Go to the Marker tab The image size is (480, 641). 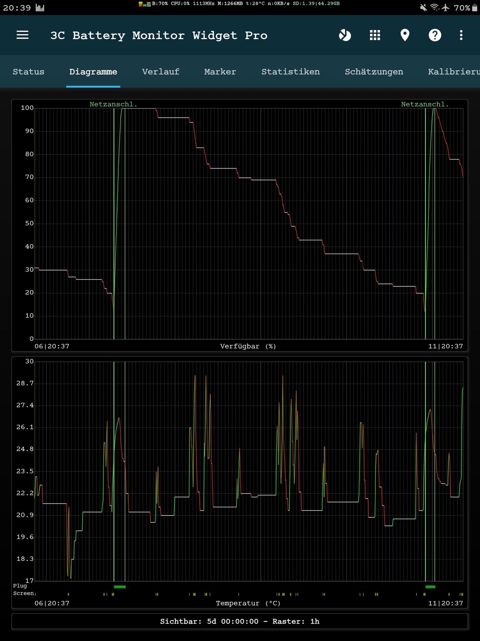coord(220,72)
